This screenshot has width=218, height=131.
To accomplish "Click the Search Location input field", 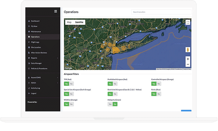I will coord(161,12).
